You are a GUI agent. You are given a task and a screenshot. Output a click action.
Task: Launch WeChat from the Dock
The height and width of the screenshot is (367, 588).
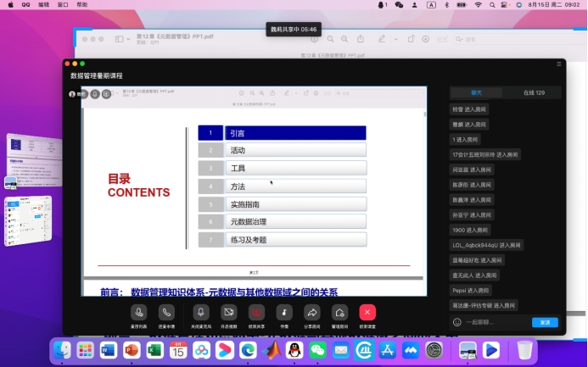tap(317, 349)
